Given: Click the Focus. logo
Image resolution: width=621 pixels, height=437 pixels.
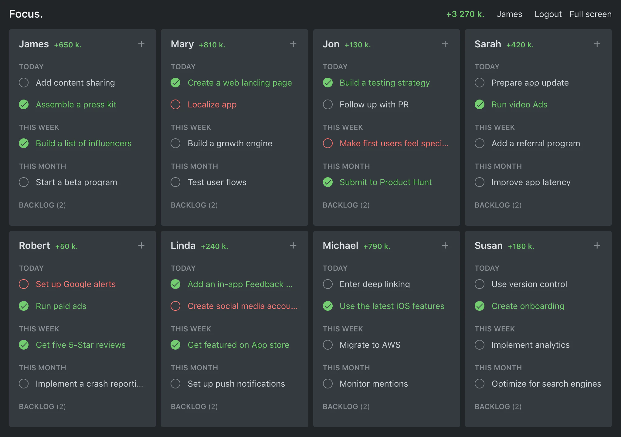Looking at the screenshot, I should coord(26,14).
